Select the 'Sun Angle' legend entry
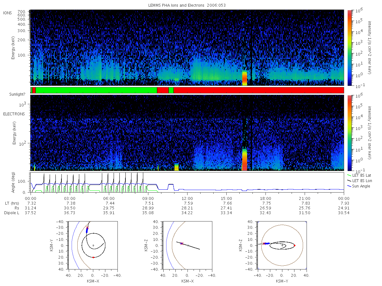The image size is (382, 286). (x=358, y=186)
